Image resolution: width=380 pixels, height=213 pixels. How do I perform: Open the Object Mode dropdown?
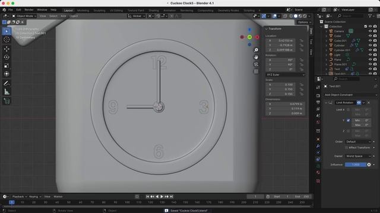pyautogui.click(x=24, y=16)
